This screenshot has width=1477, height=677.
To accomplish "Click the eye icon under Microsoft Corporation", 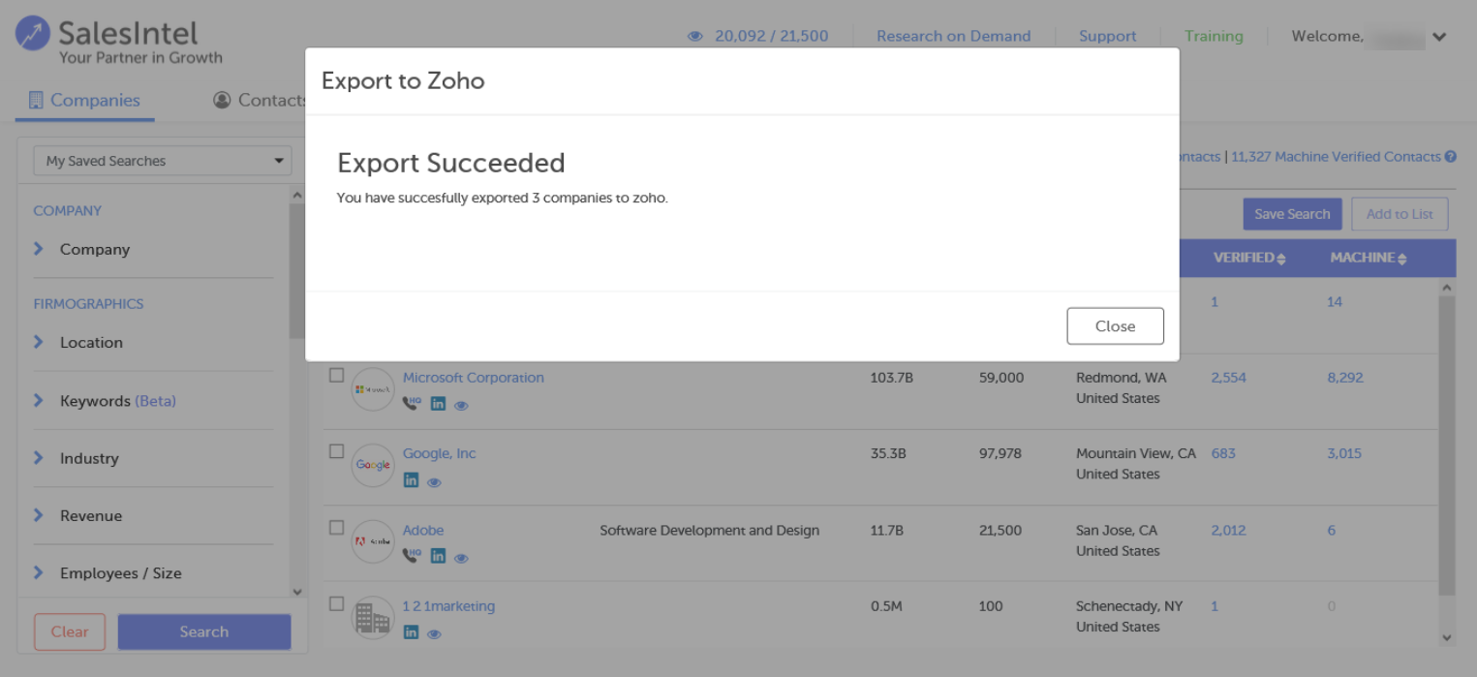I will pyautogui.click(x=461, y=406).
